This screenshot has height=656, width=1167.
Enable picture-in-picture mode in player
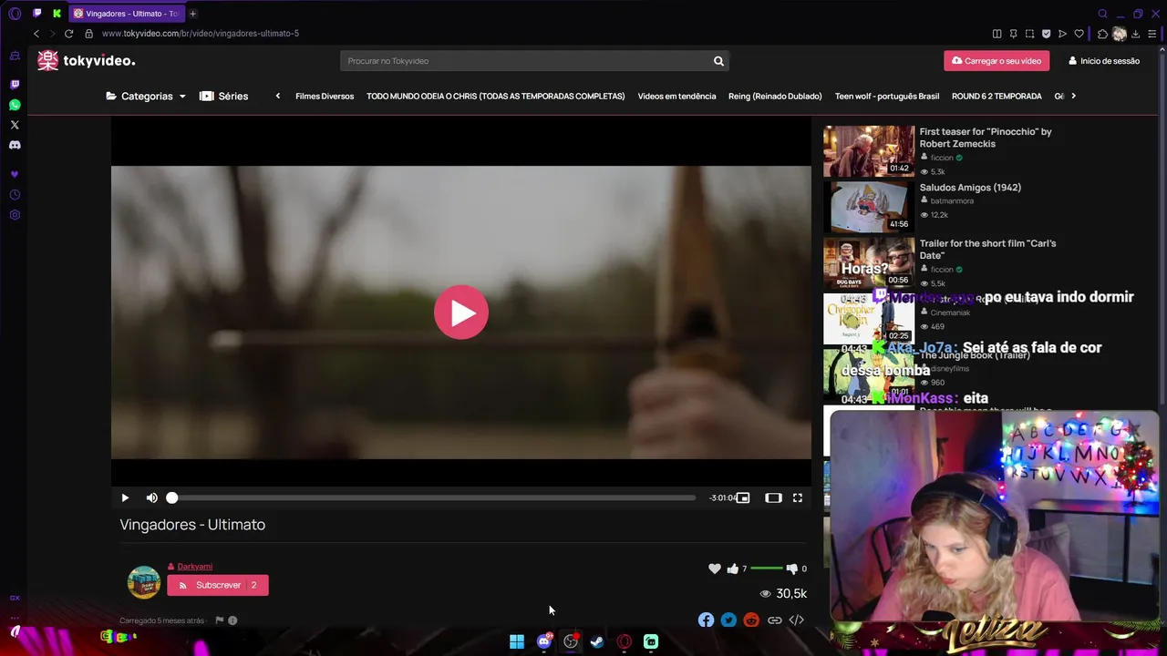pyautogui.click(x=743, y=497)
